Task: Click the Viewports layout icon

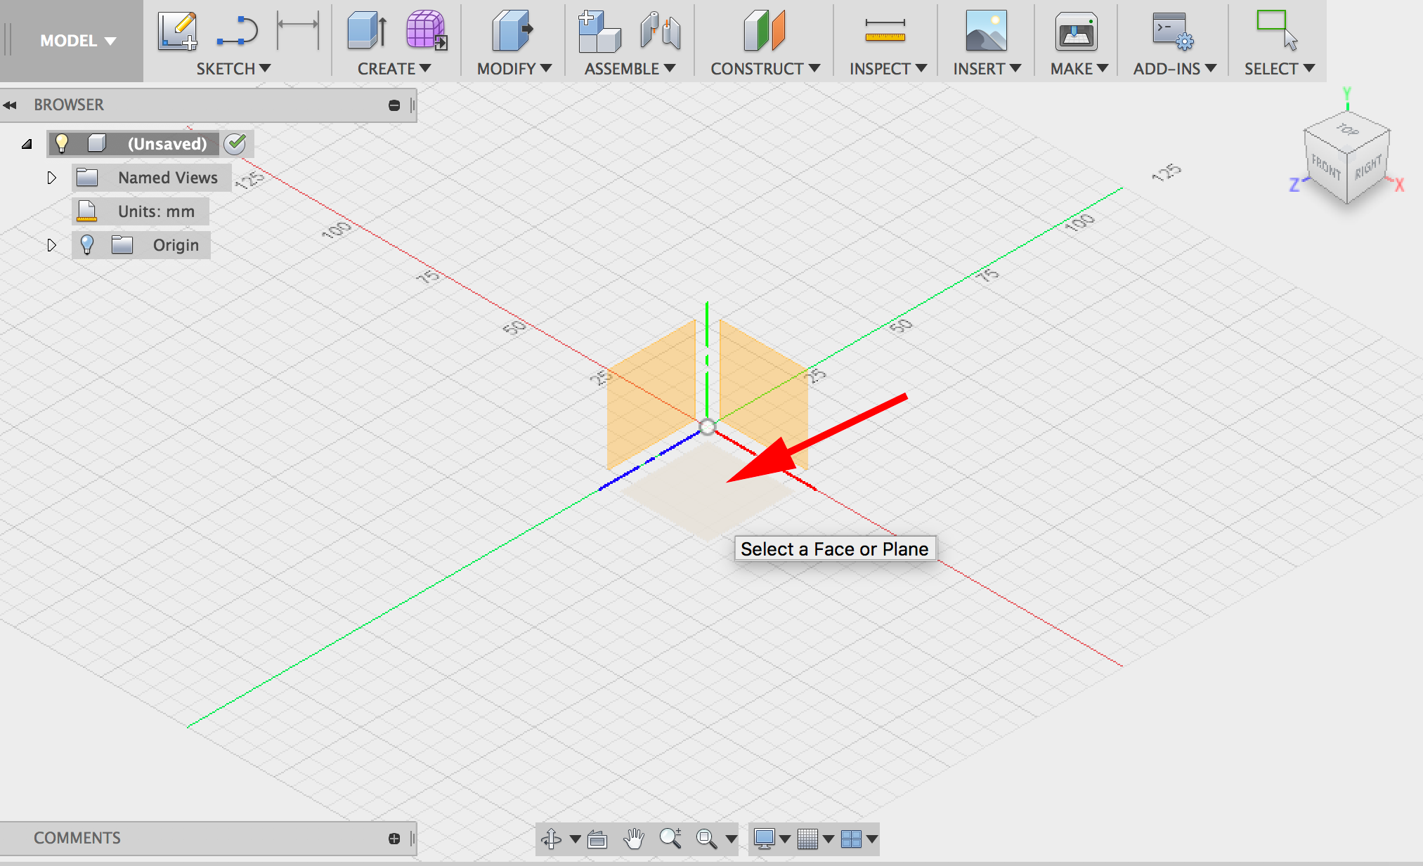Action: coord(851,839)
